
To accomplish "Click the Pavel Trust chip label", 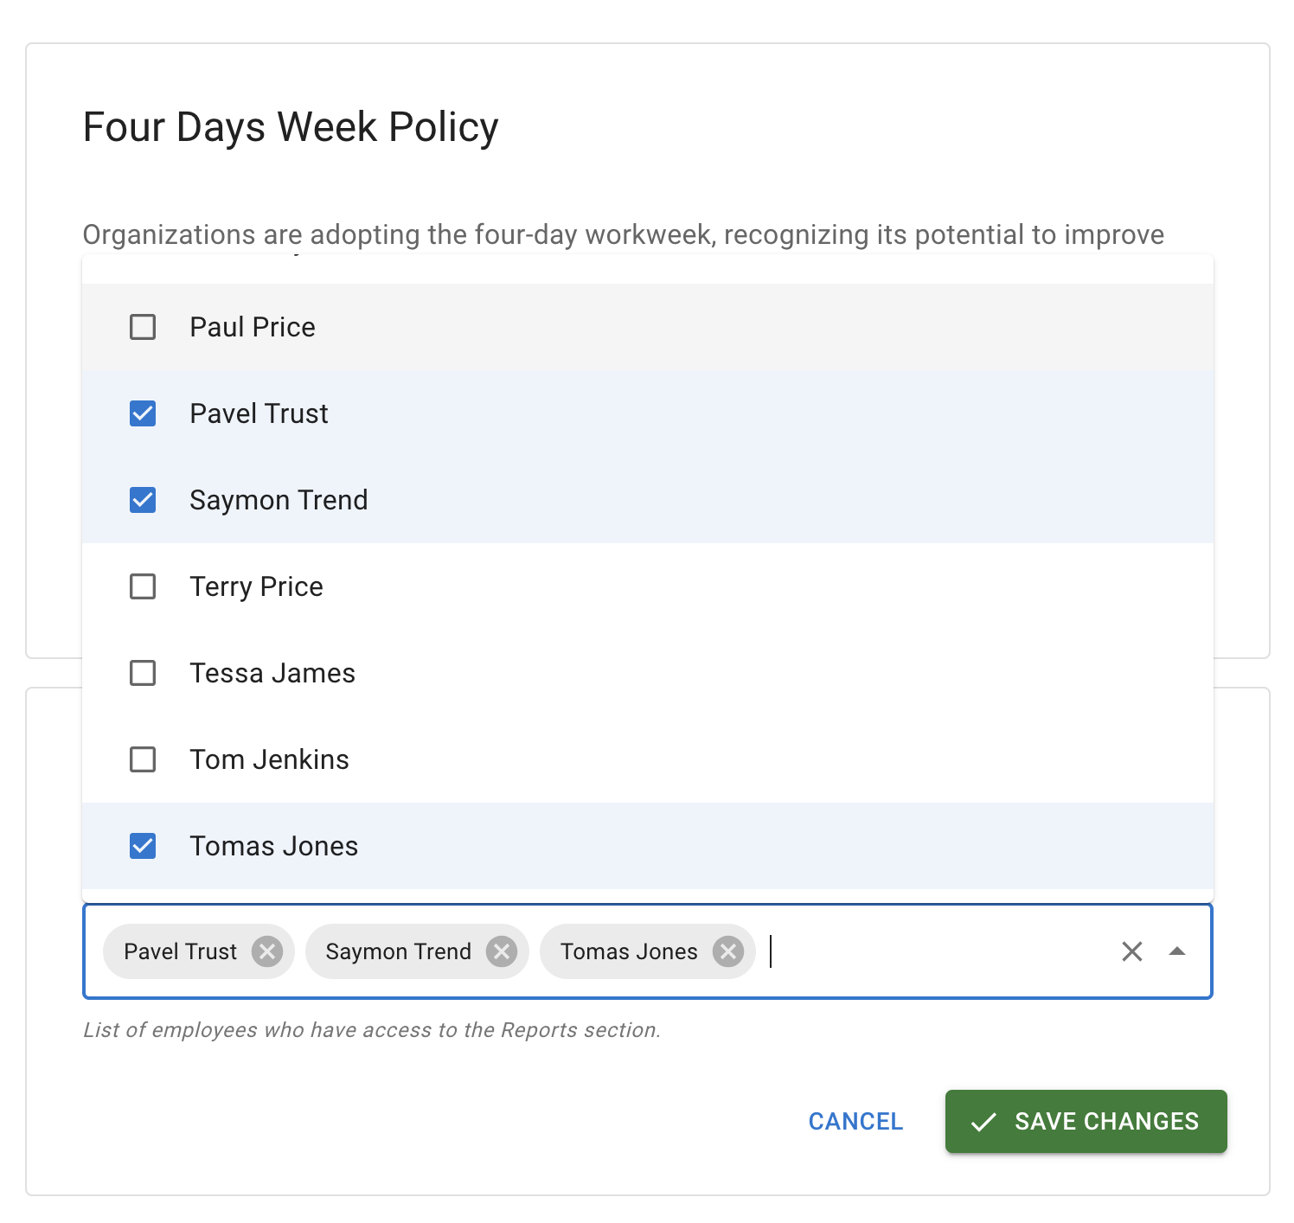I will point(177,951).
